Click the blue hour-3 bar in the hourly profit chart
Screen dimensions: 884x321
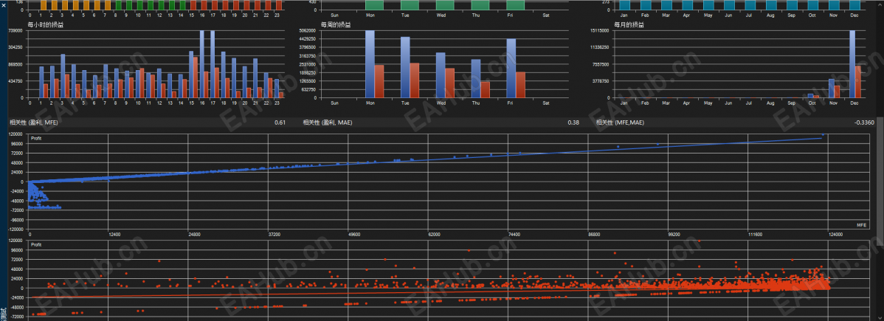click(x=63, y=76)
